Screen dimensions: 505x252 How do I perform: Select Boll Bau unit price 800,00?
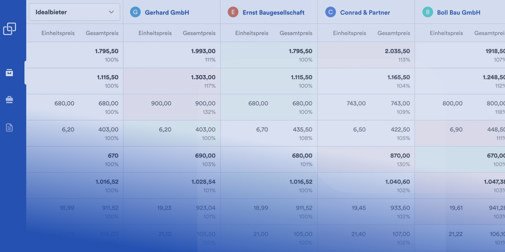click(x=452, y=103)
